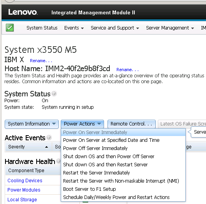
Task: Click the Remote Control button
Action: pyautogui.click(x=132, y=124)
